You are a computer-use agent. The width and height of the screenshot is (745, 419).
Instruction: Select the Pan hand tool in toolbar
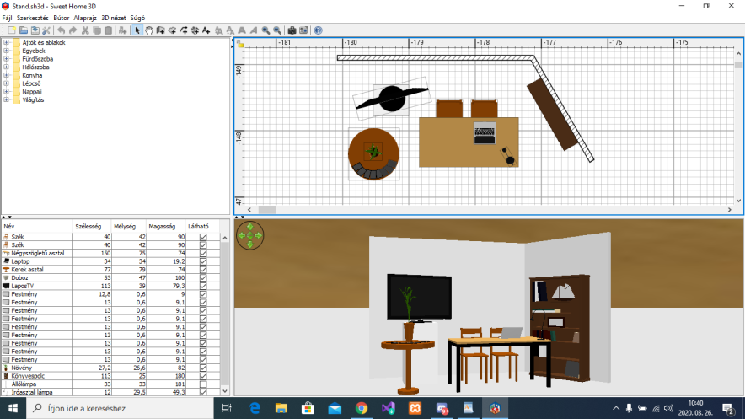click(x=149, y=30)
